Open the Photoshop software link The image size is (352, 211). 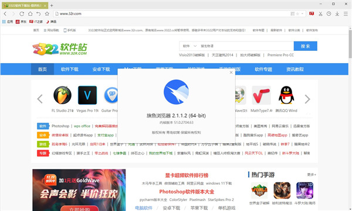coord(60,126)
